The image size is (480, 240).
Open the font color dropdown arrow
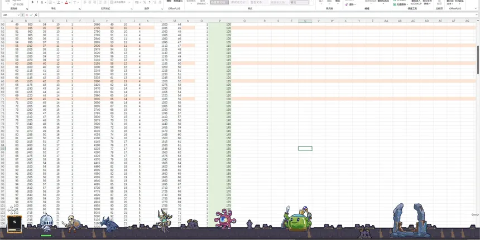[x=70, y=2]
